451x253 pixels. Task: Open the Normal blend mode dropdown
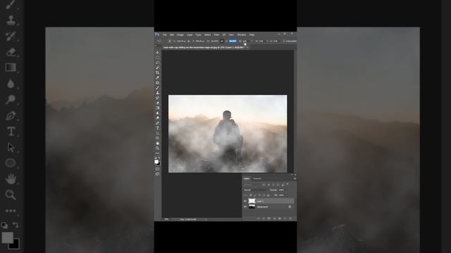pyautogui.click(x=255, y=190)
